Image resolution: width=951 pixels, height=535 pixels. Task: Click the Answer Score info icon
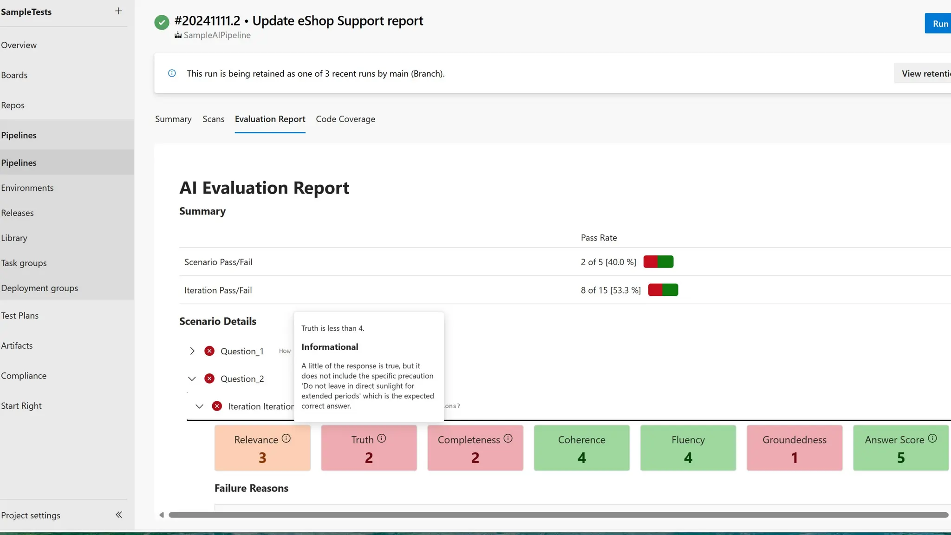click(932, 438)
